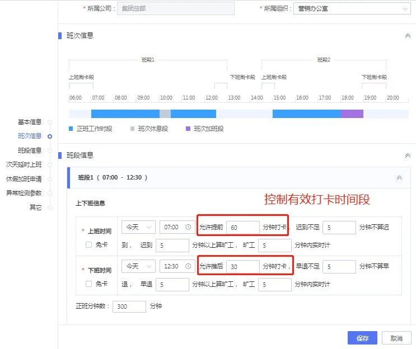
Task: Collapse the 班段1 (07:00 - 12:30) panel
Action: tap(399, 178)
